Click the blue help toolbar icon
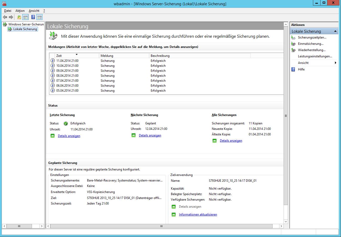341x237 pixels. (33, 17)
